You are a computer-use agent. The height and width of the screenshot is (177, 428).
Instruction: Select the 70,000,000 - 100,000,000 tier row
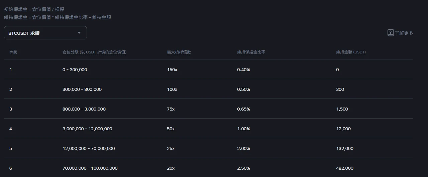click(209, 168)
